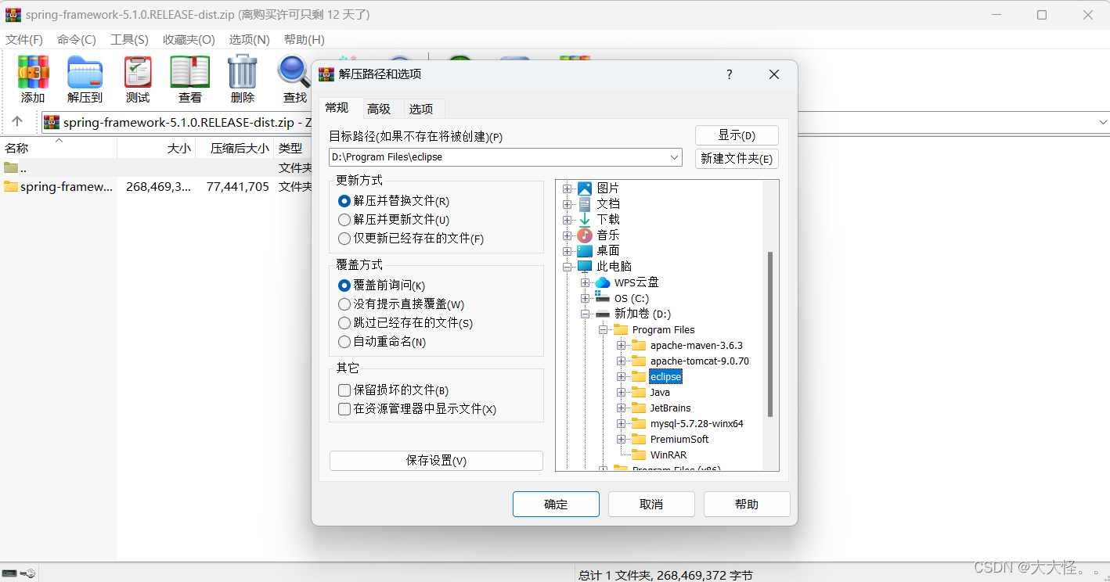
Task: Expand the JetBrains folder tree node
Action: [621, 408]
